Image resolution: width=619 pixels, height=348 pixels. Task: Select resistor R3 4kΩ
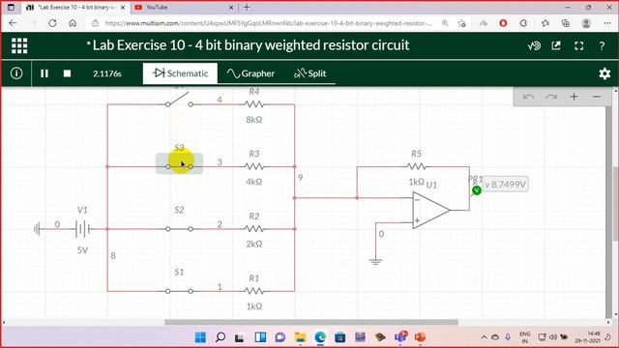click(x=253, y=166)
